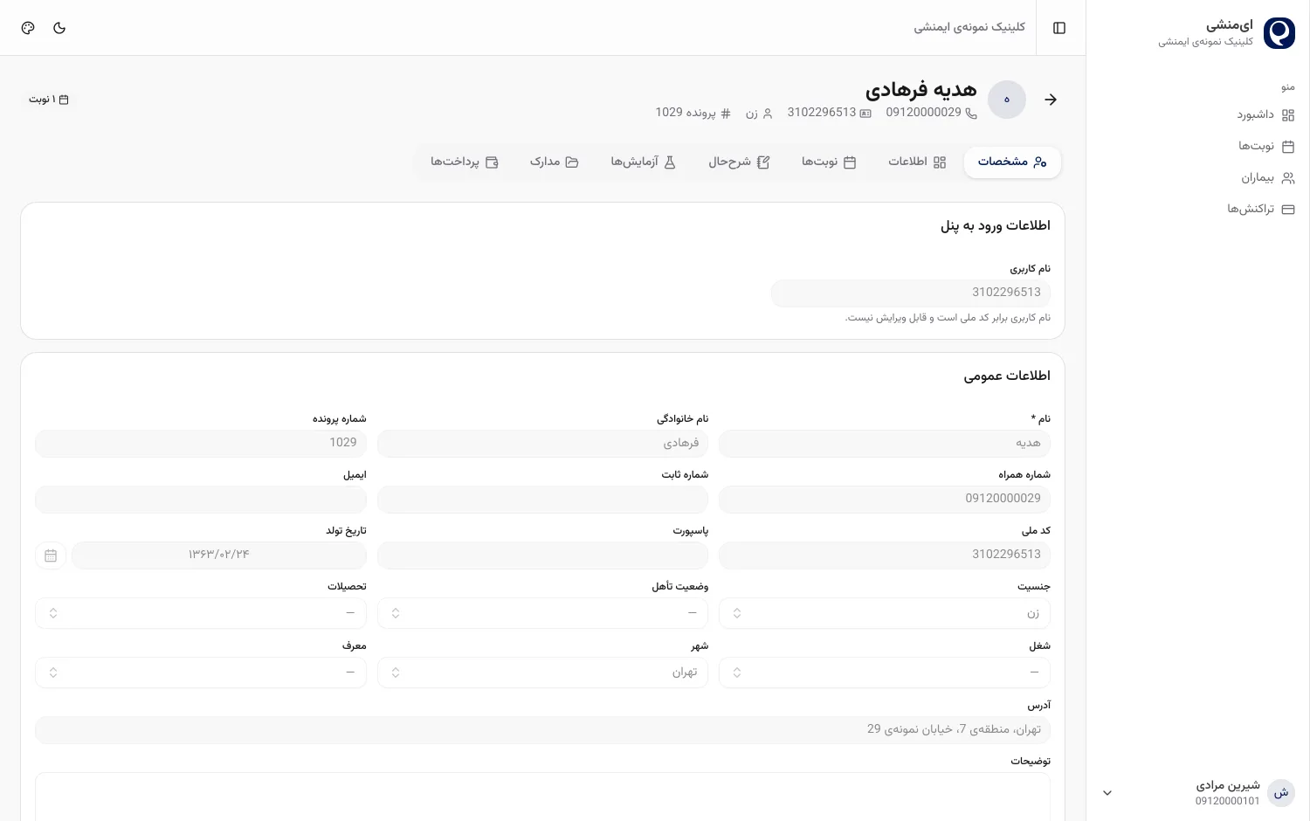Click the back arrow beside patient name
The width and height of the screenshot is (1310, 821).
(x=1051, y=100)
